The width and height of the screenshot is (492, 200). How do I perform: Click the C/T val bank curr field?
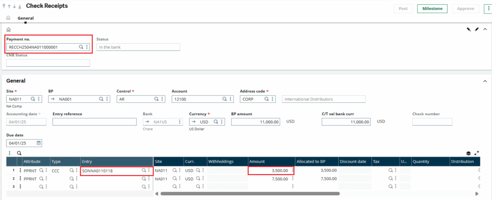point(346,122)
